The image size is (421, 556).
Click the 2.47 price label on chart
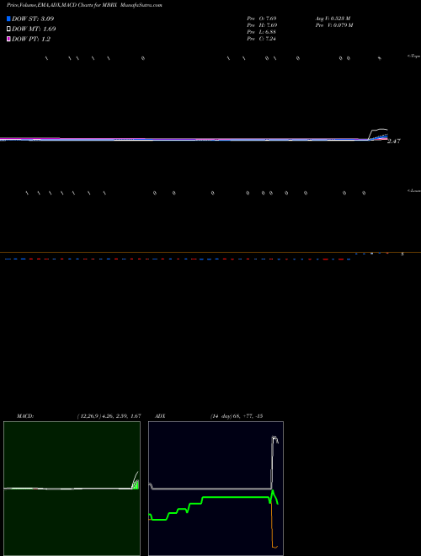394,142
